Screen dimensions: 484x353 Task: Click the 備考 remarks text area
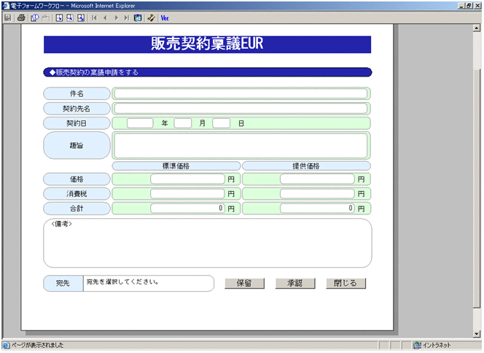pos(208,244)
